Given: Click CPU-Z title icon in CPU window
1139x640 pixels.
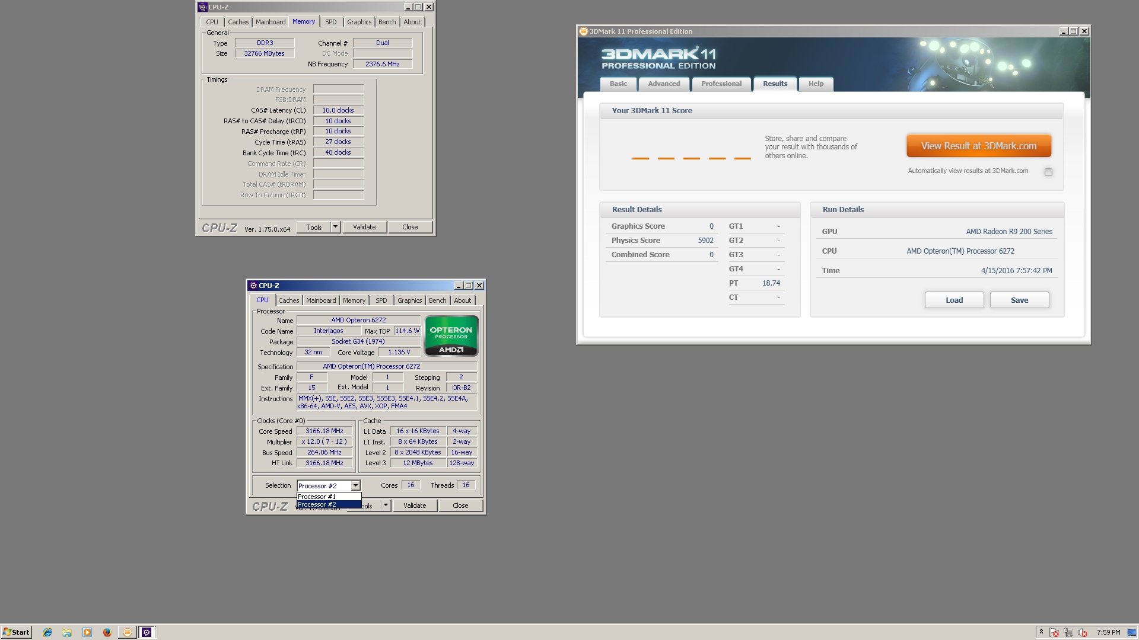Looking at the screenshot, I should tap(253, 286).
